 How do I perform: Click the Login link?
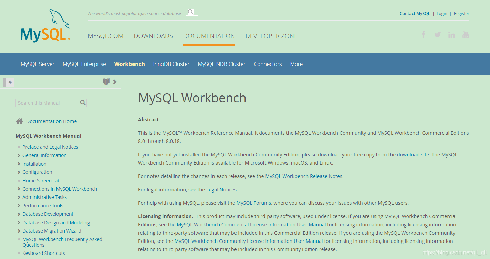click(x=442, y=14)
